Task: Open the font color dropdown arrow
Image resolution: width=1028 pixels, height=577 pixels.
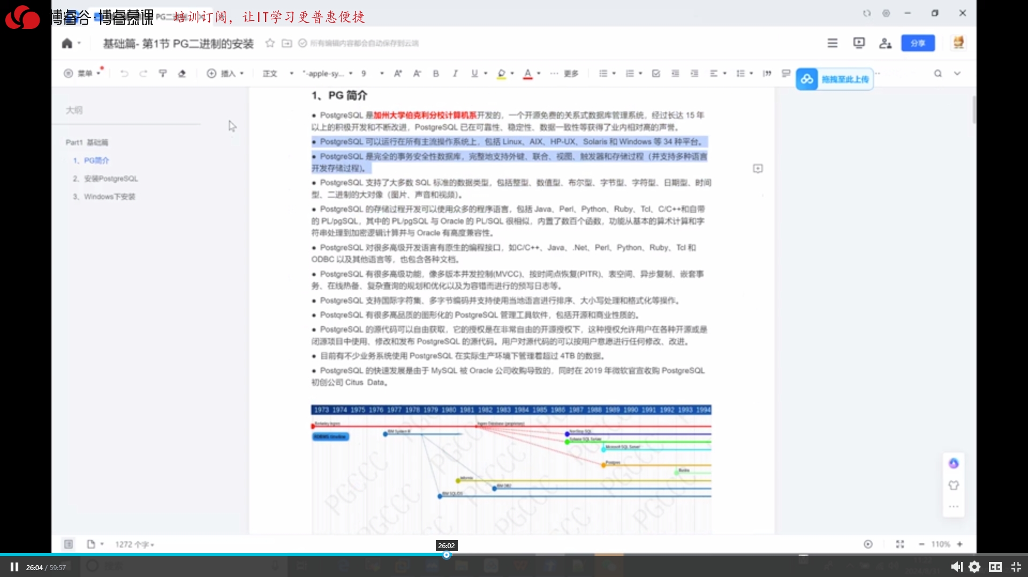Action: coord(539,73)
